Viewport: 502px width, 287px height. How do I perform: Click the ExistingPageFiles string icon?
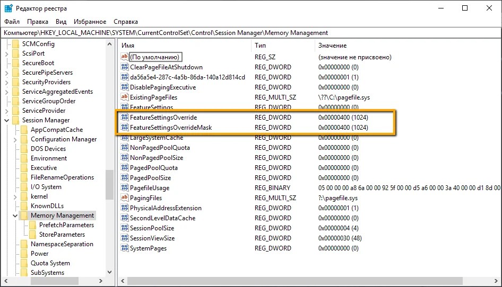[x=125, y=97]
